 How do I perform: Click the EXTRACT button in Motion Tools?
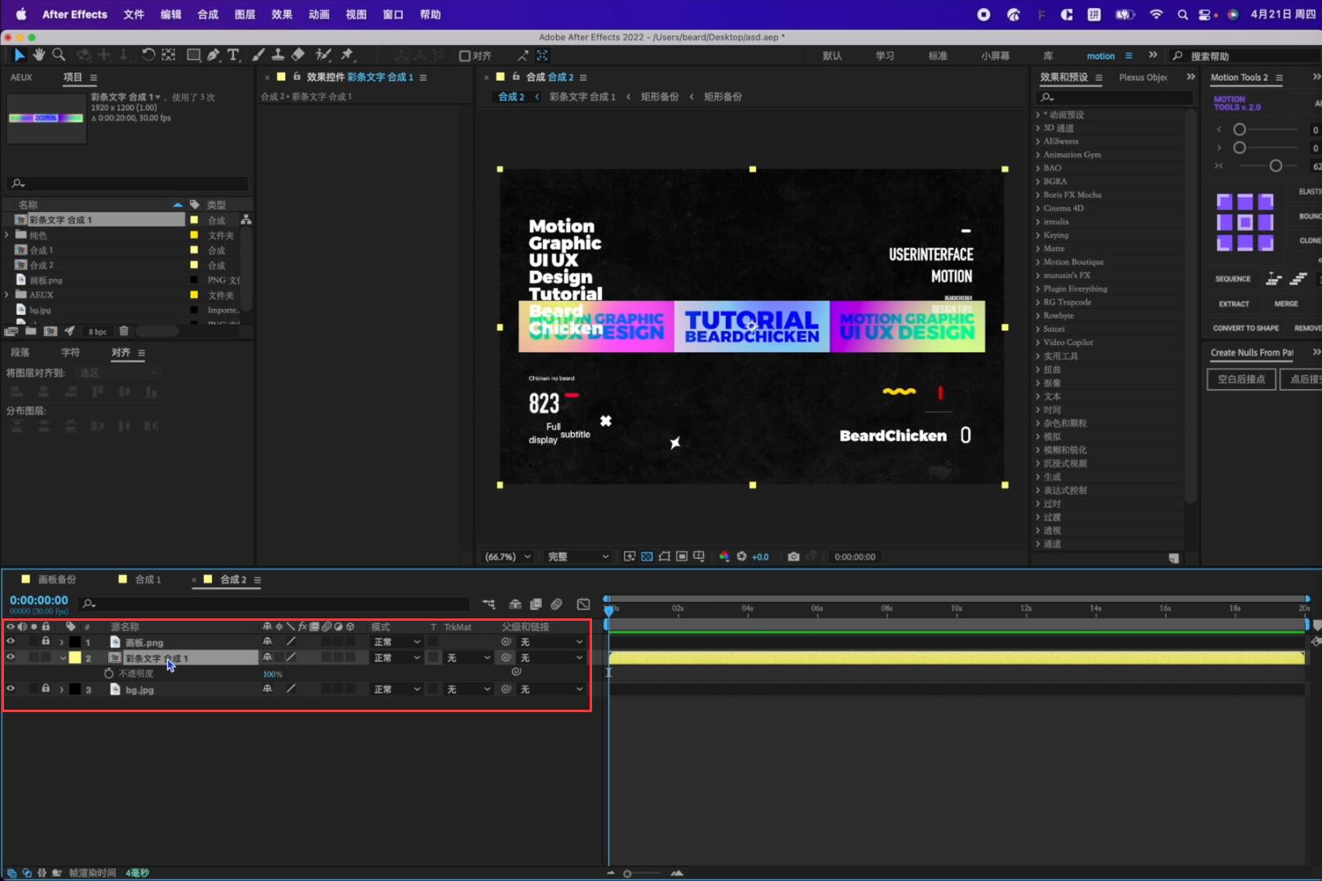pyautogui.click(x=1234, y=303)
